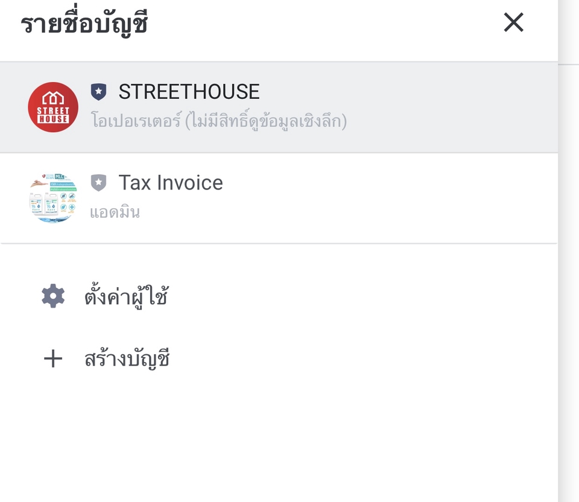Screen dimensions: 579x502
Task: Switch to the Tax Invoice account
Action: (171, 183)
